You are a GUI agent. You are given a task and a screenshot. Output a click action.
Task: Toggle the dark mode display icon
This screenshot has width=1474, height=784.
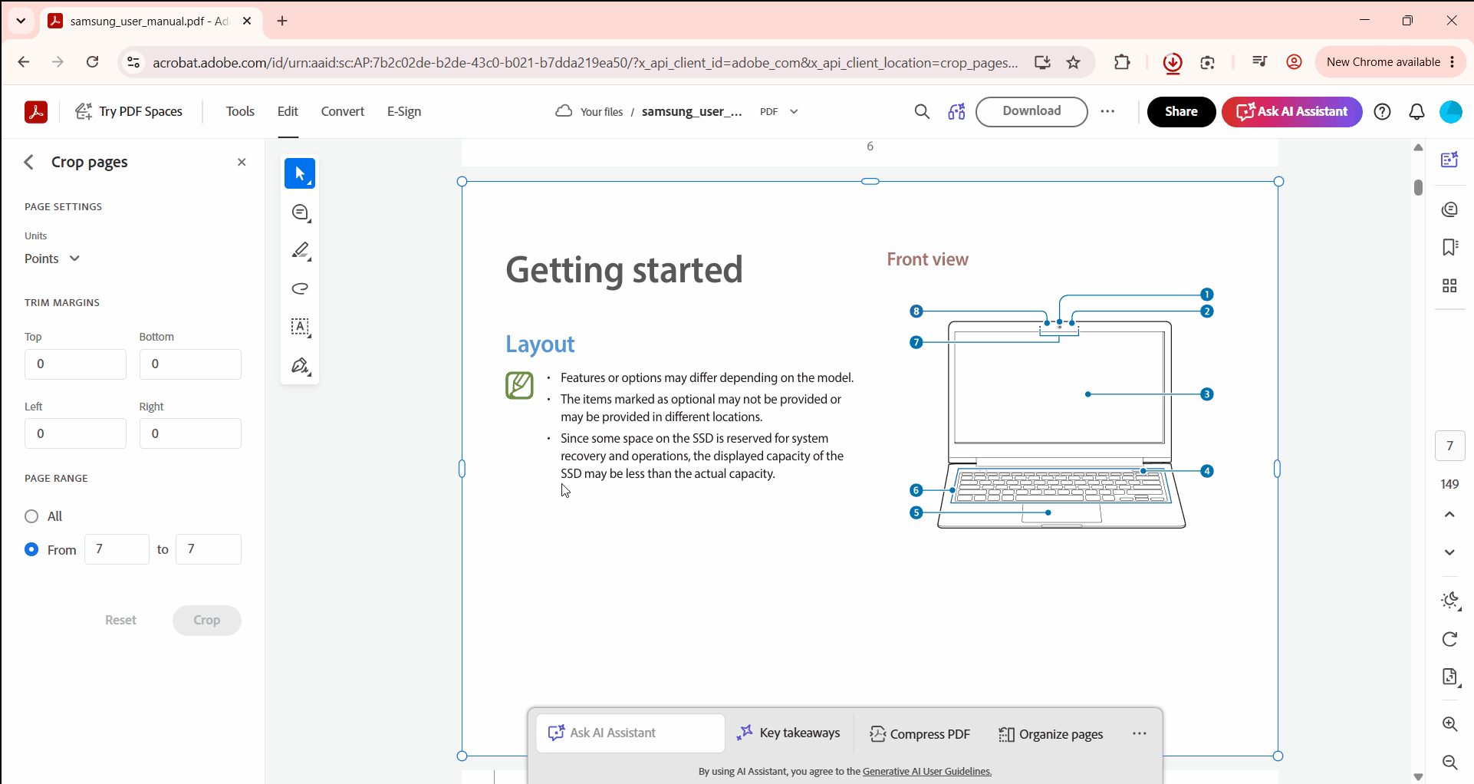click(1449, 601)
